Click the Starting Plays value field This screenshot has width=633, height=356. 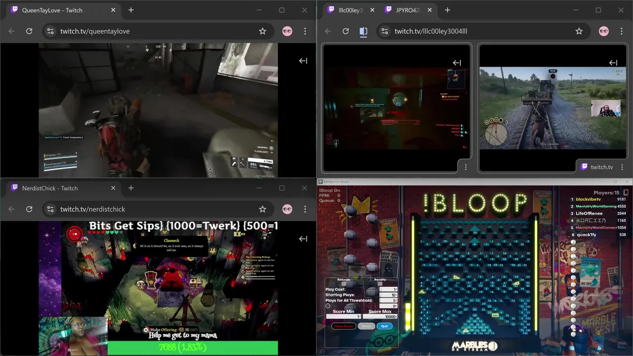388,295
